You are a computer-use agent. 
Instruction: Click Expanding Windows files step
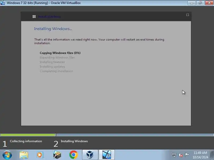point(57,58)
